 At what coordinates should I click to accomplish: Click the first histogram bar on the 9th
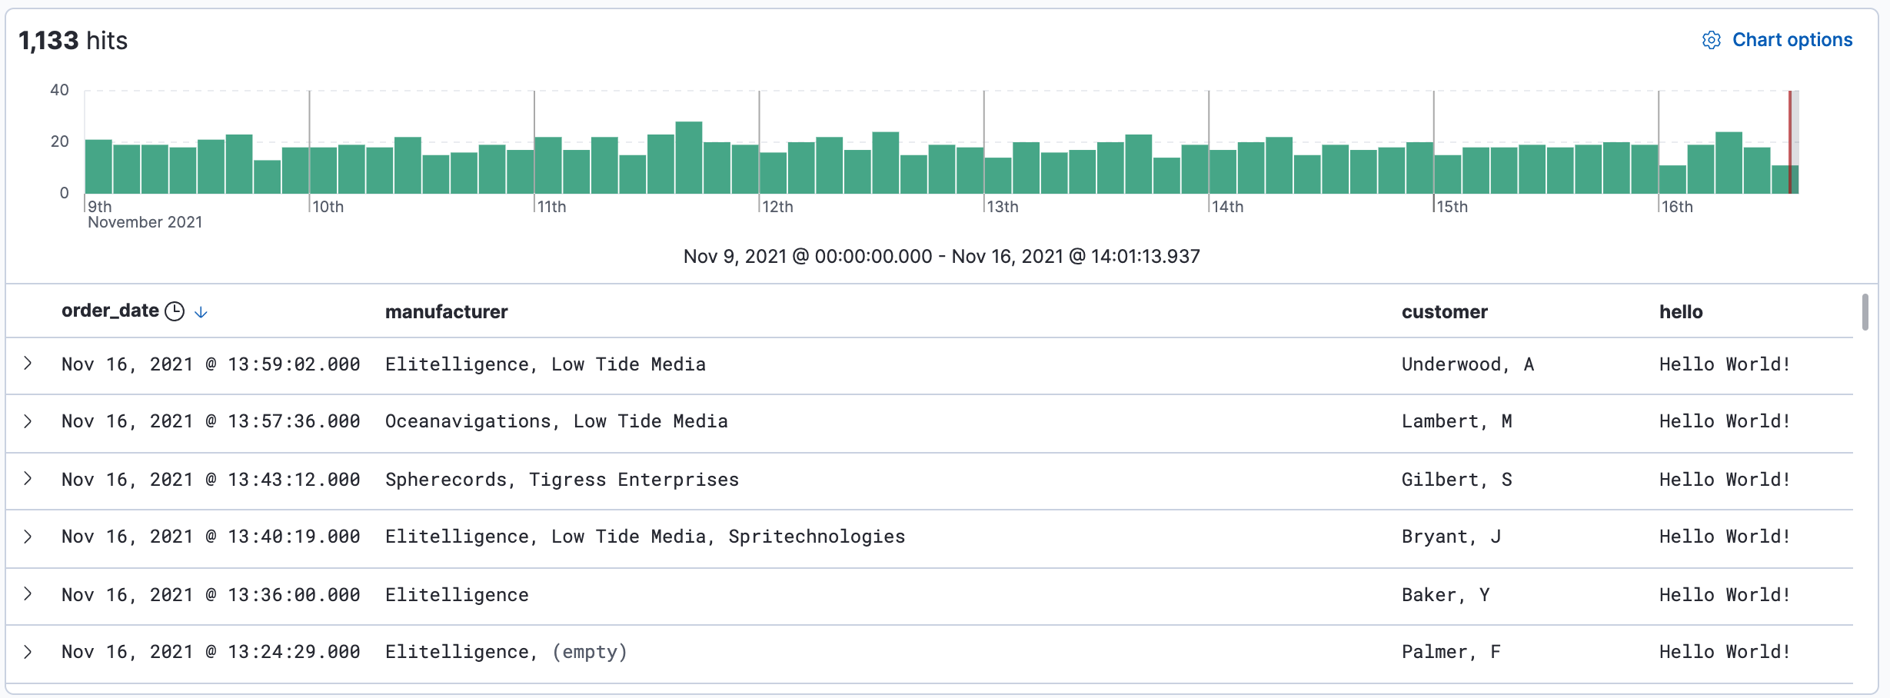(98, 166)
